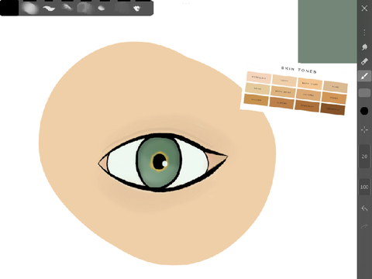Close the tool panel with the X icon
The width and height of the screenshot is (372, 279).
(x=364, y=9)
